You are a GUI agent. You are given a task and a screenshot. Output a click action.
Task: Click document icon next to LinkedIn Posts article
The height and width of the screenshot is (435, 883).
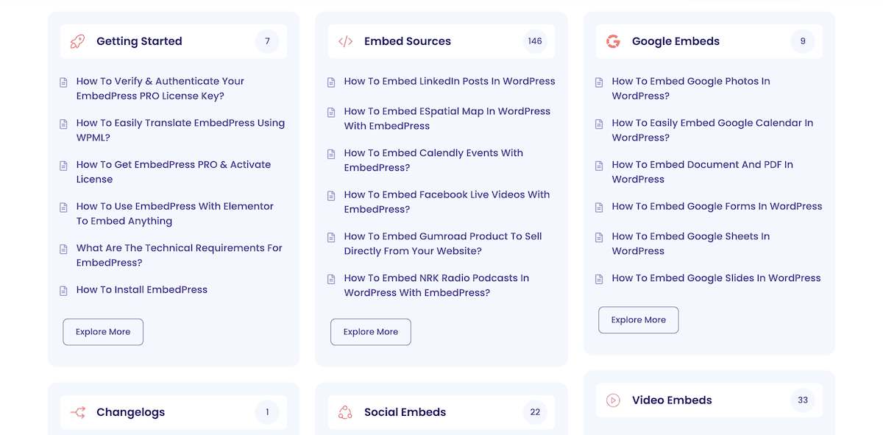(x=332, y=82)
